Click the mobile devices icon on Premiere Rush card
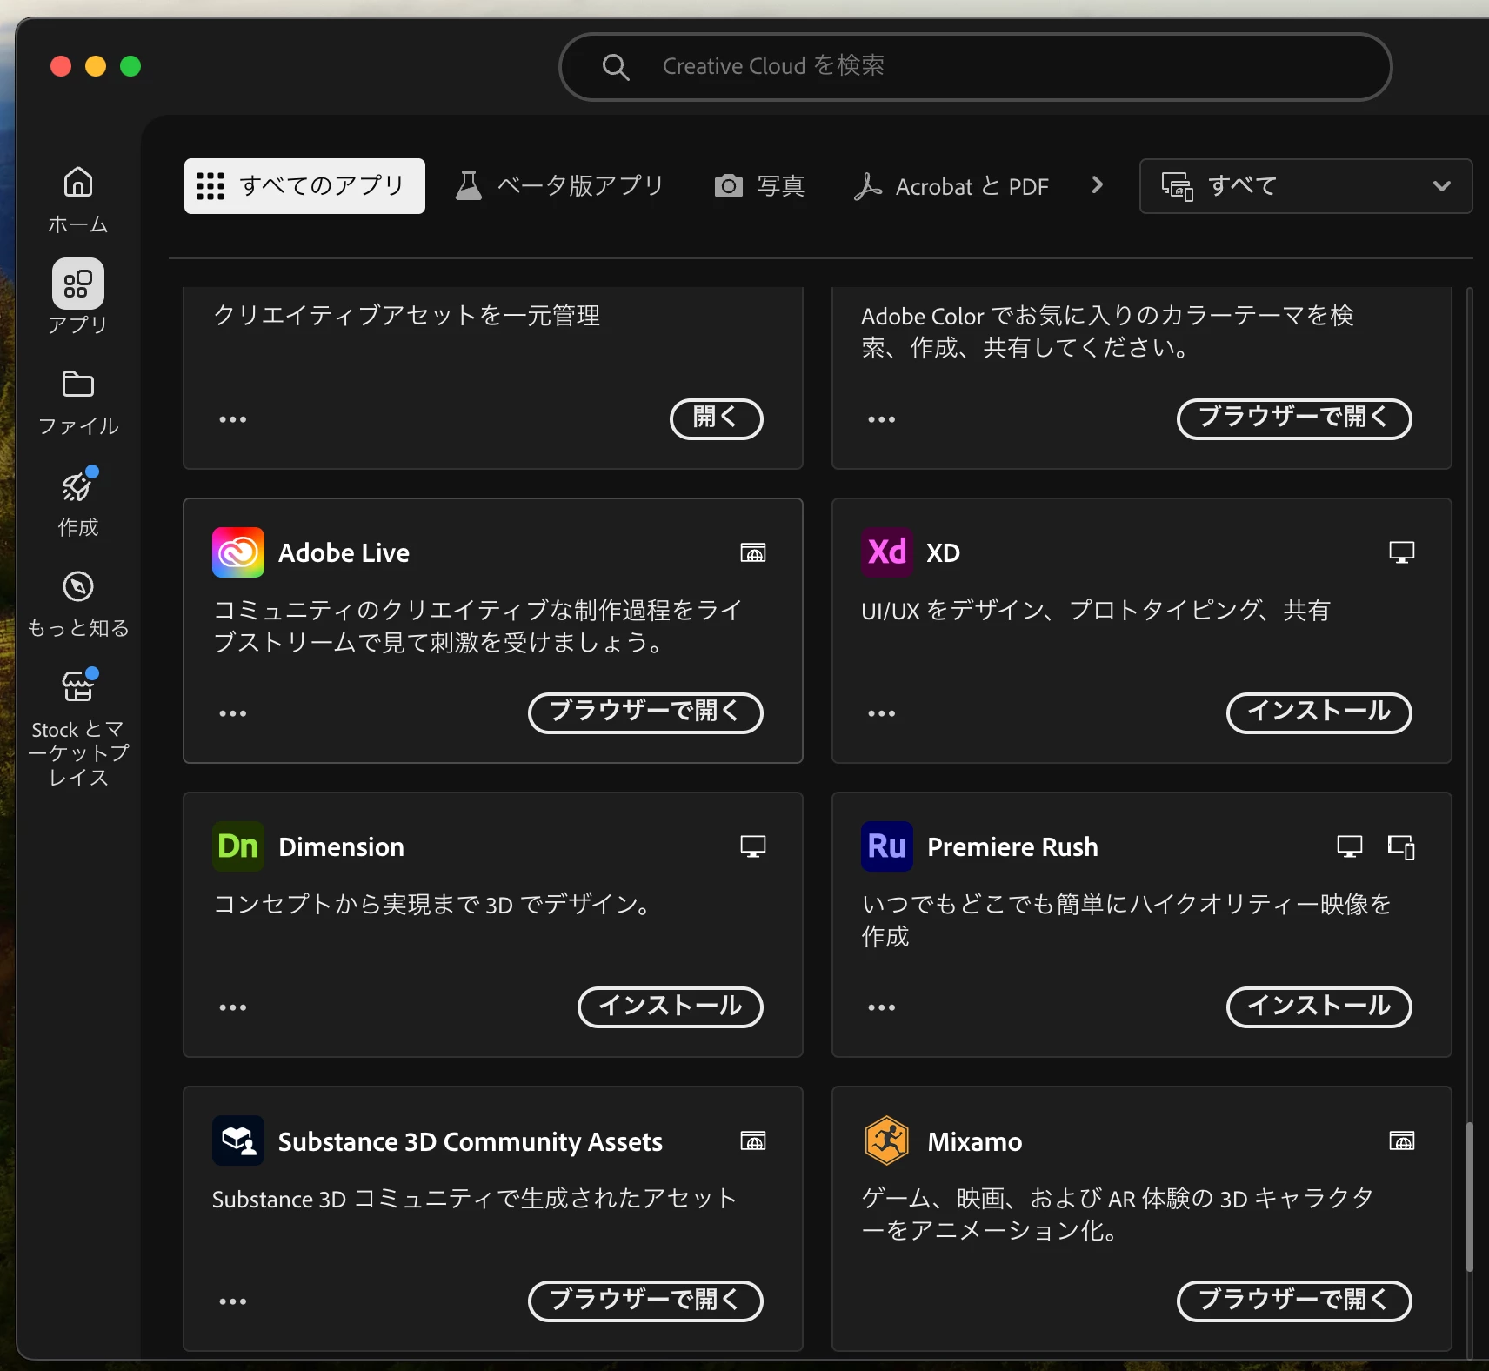The image size is (1489, 1371). 1401,847
